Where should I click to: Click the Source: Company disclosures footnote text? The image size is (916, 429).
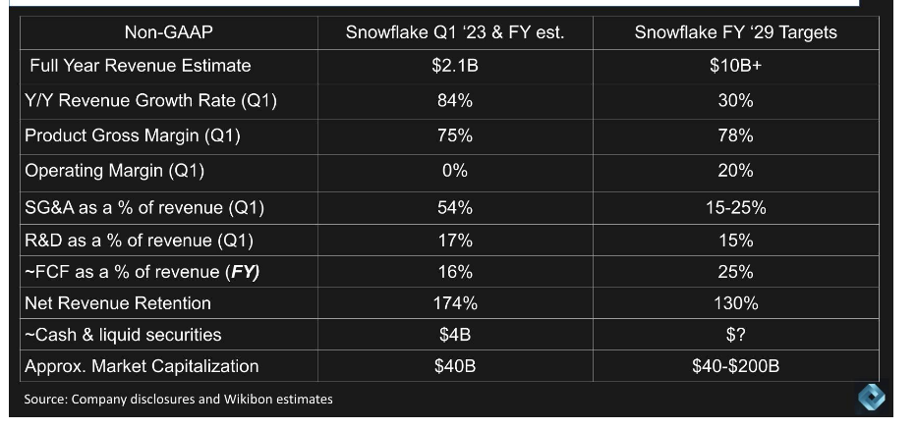point(178,400)
